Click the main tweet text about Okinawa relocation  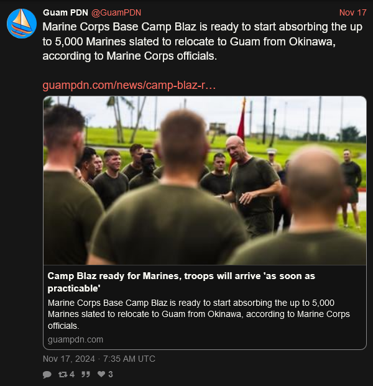tap(203, 42)
